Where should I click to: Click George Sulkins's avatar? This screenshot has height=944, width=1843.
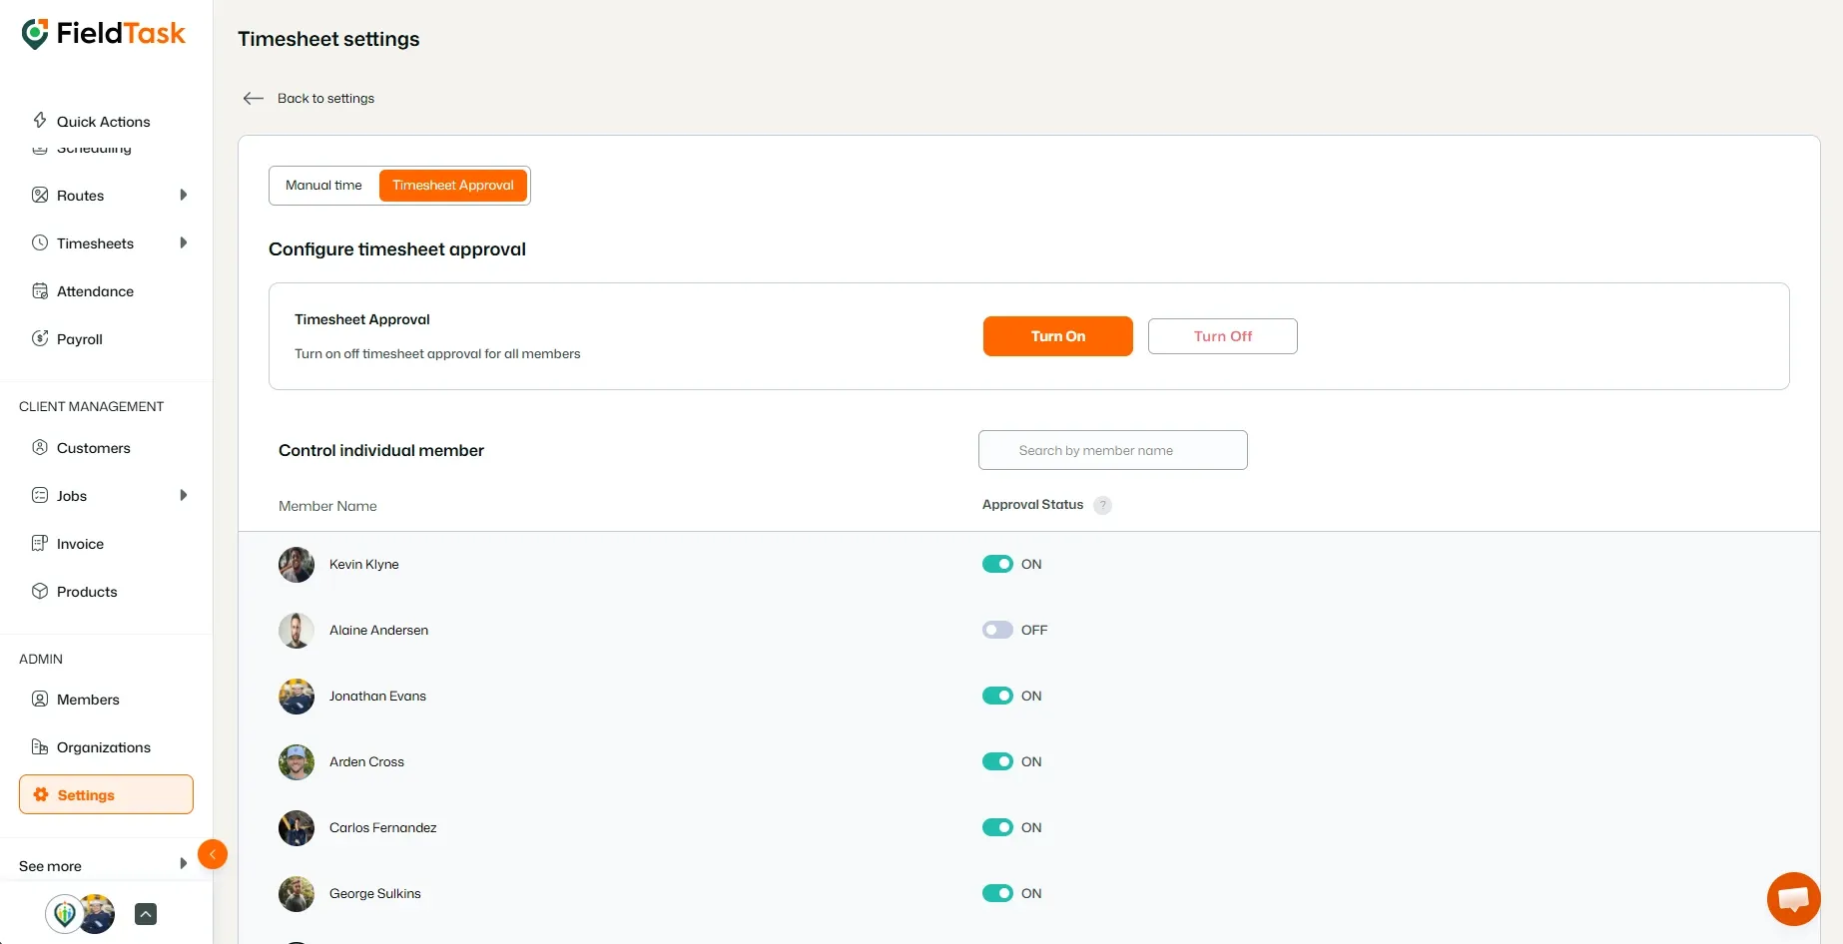point(297,894)
